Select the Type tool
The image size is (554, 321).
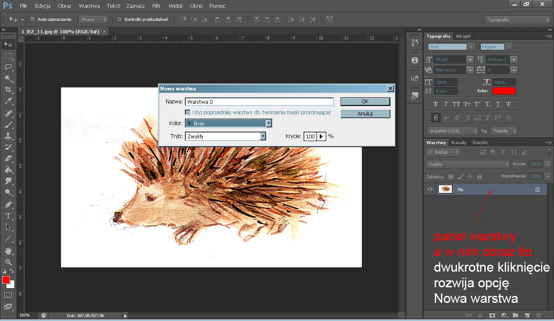[9, 216]
